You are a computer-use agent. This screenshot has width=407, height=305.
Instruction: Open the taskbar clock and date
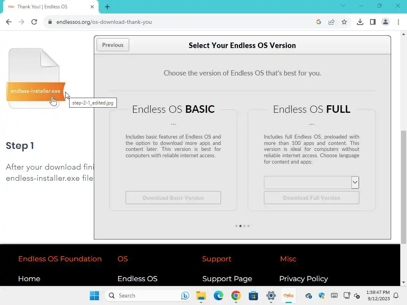tap(378, 295)
